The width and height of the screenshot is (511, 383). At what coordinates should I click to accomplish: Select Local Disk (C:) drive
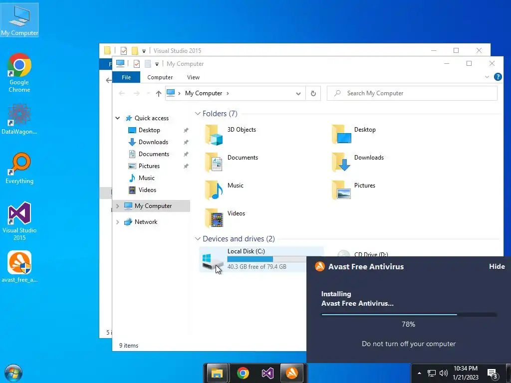coord(253,259)
